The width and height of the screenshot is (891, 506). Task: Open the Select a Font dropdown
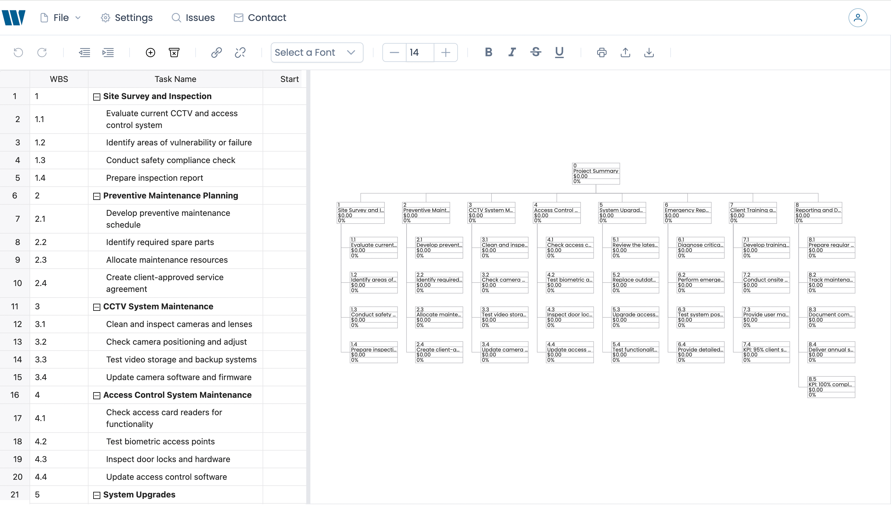[x=317, y=52]
